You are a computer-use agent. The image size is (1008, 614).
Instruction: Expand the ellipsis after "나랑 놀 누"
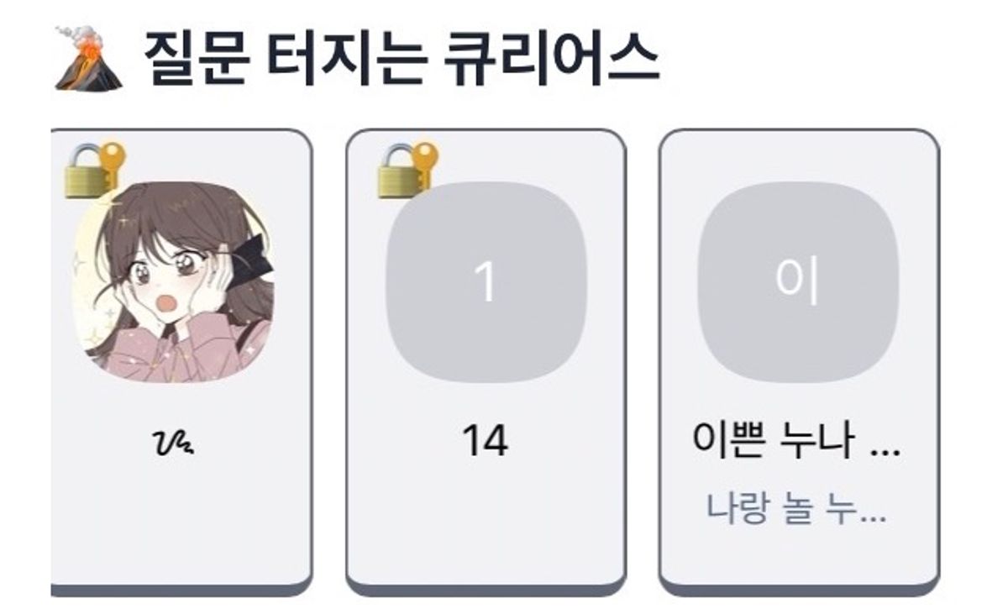874,512
